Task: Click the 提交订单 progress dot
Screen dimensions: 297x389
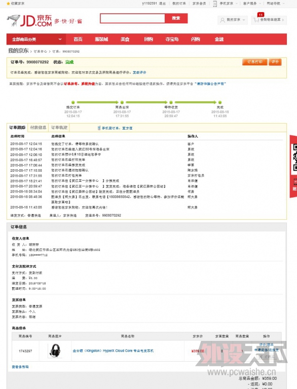Action: (73, 102)
